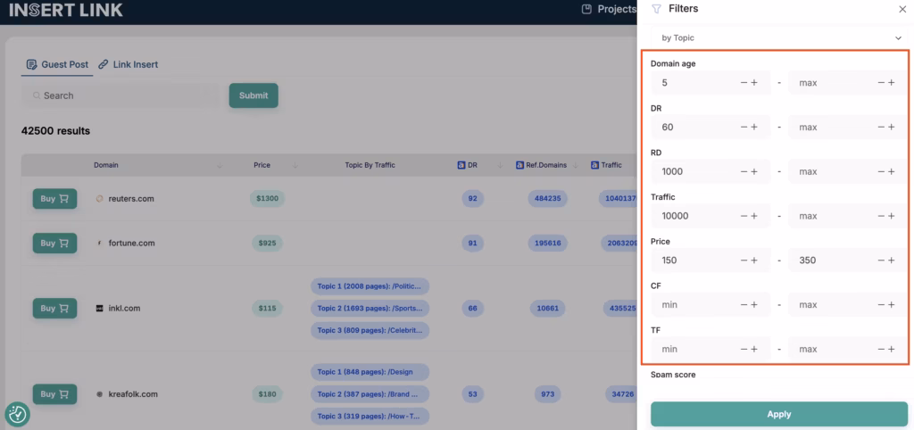Decrease Traffic minimum with minus
The height and width of the screenshot is (430, 914).
[x=744, y=216]
